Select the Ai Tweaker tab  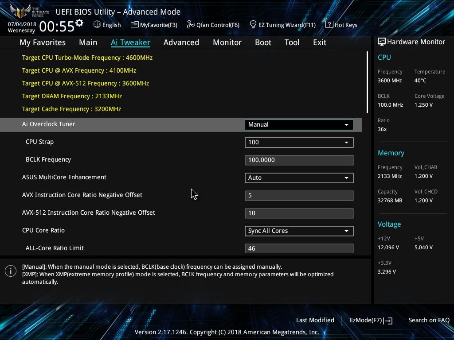pos(130,42)
